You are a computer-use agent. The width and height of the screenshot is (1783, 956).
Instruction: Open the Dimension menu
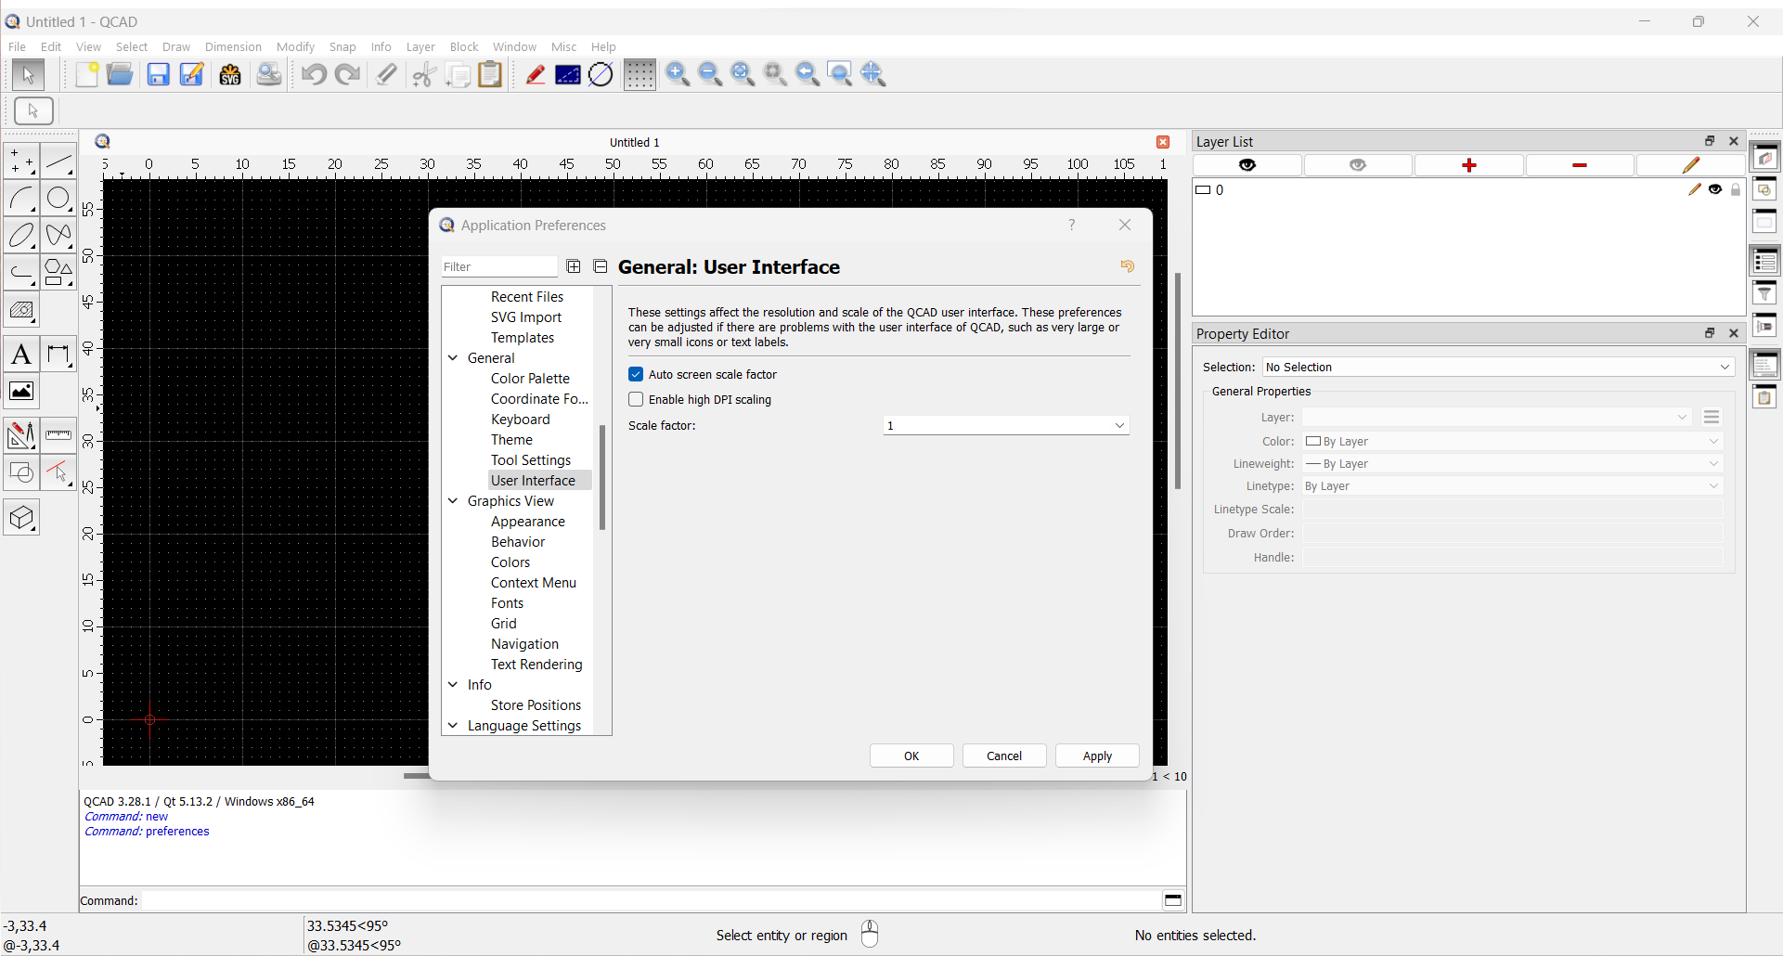(x=233, y=46)
